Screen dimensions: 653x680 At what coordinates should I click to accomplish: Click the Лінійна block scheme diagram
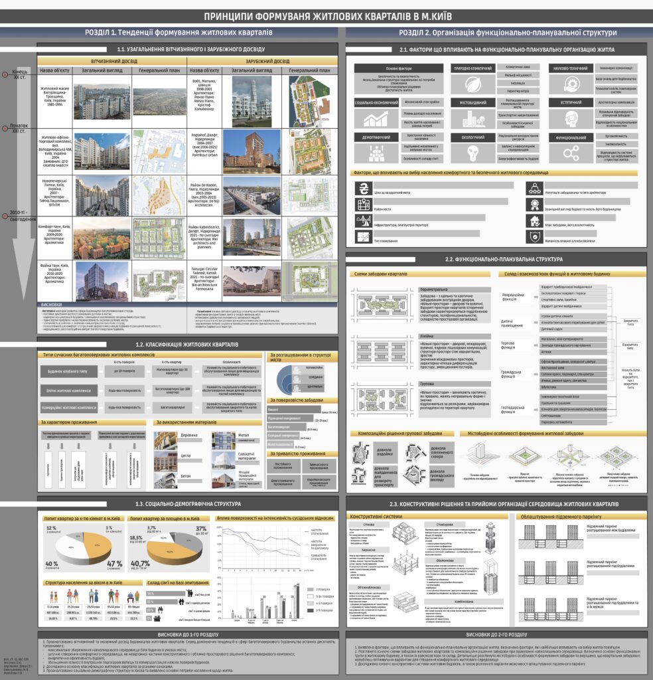[x=382, y=351]
